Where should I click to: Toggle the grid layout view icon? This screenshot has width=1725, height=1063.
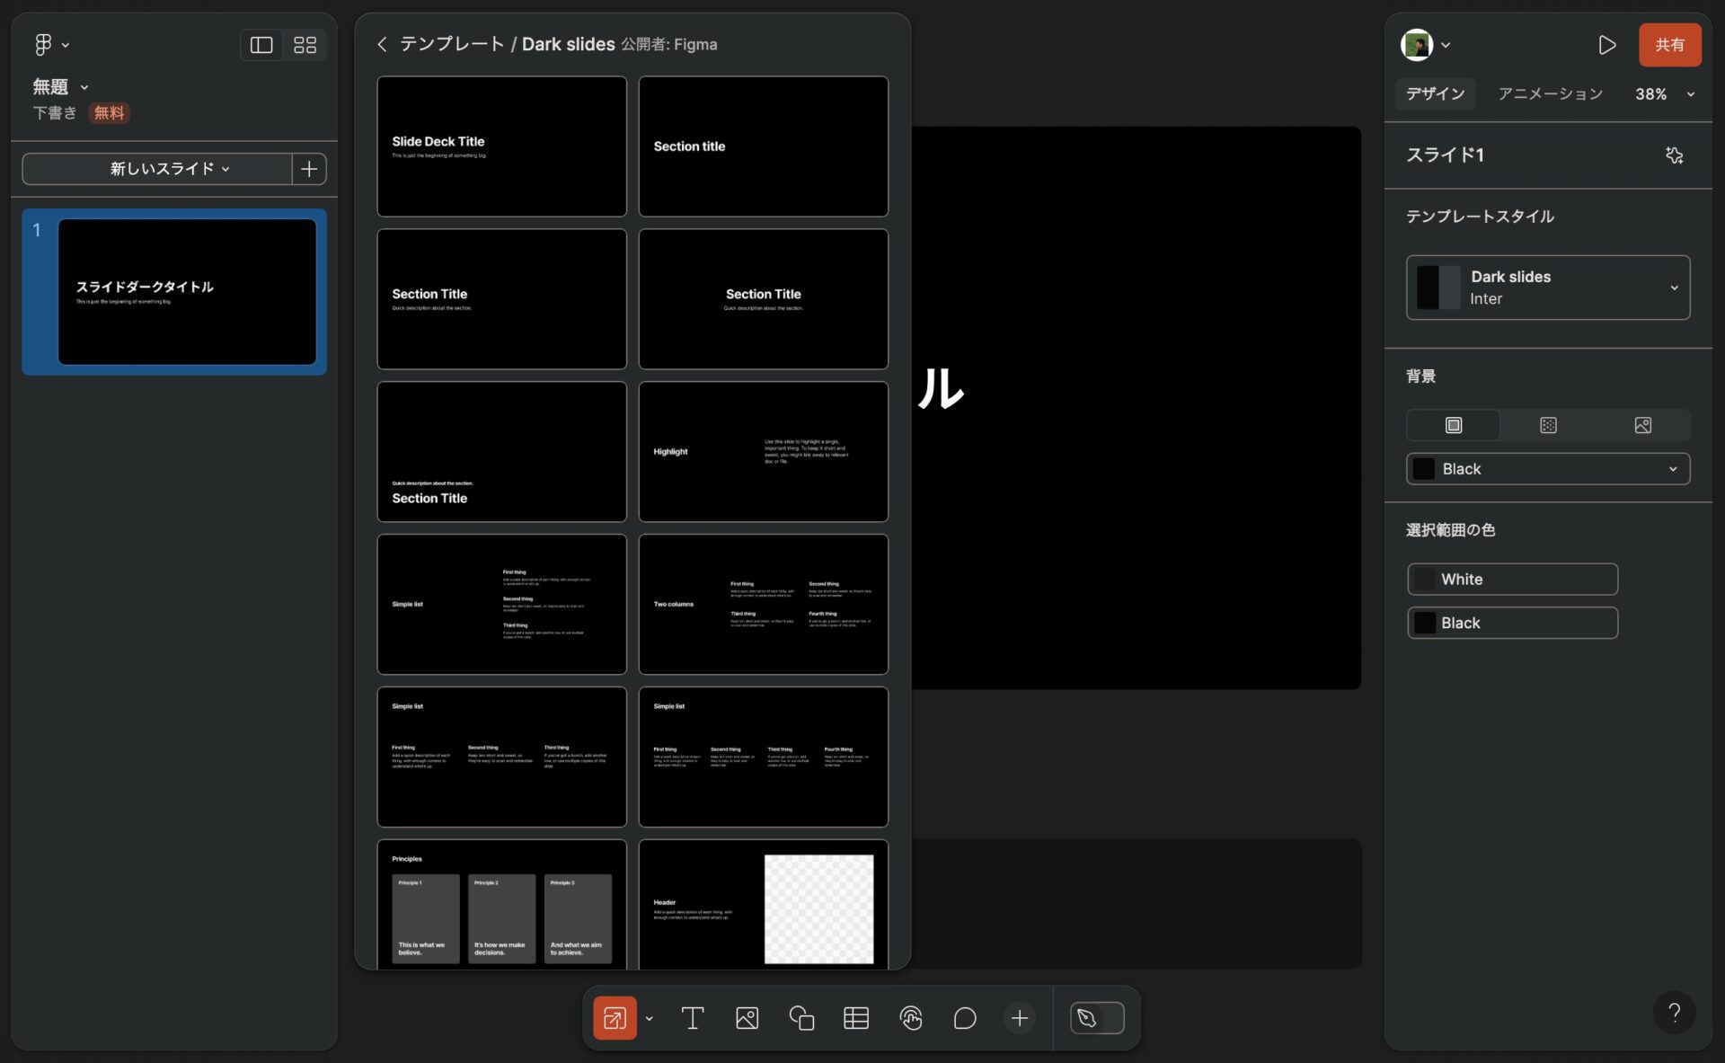click(305, 44)
